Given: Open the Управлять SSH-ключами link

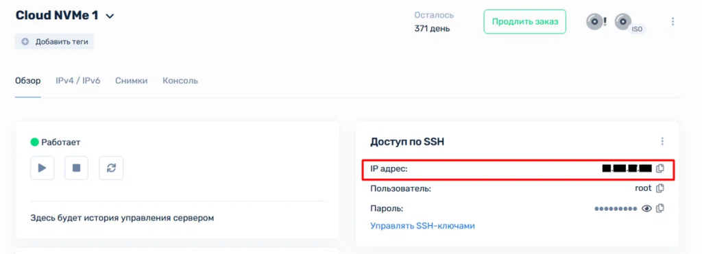Looking at the screenshot, I should [x=422, y=226].
